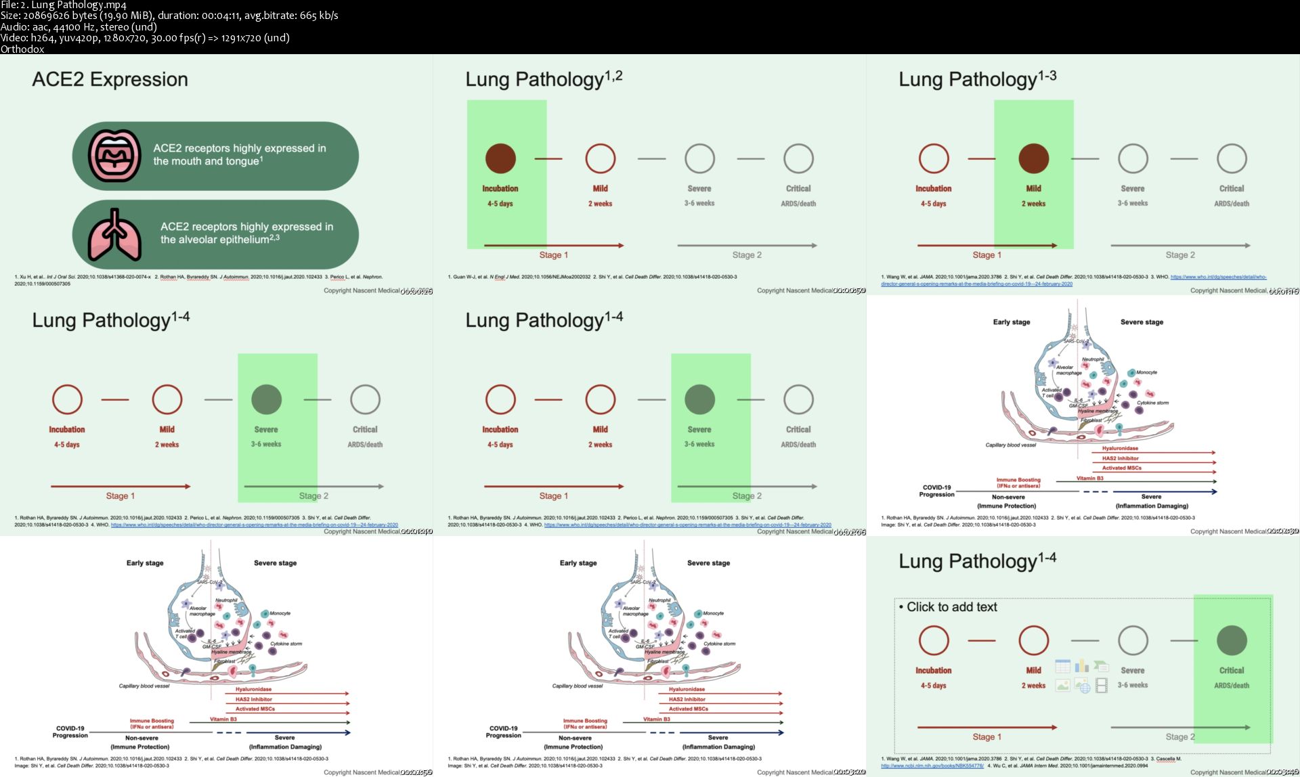This screenshot has width=1300, height=777.
Task: Click the filled Mild circle in the third thumbnail
Action: 1033,158
